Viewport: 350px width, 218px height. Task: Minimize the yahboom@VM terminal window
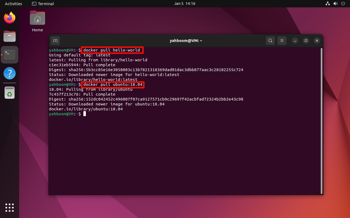click(x=295, y=41)
